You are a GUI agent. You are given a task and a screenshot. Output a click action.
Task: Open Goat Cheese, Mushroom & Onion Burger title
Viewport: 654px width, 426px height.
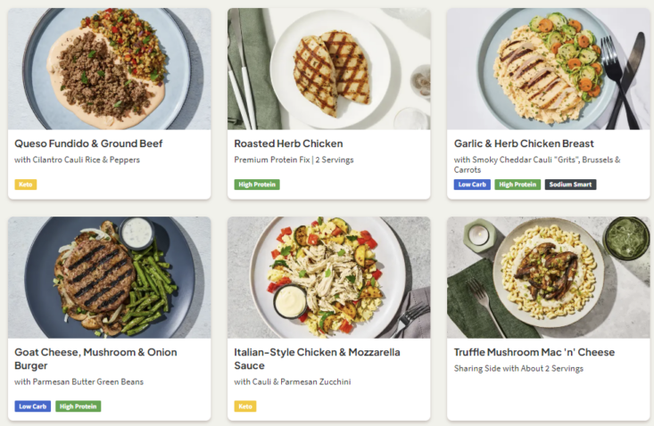(95, 358)
